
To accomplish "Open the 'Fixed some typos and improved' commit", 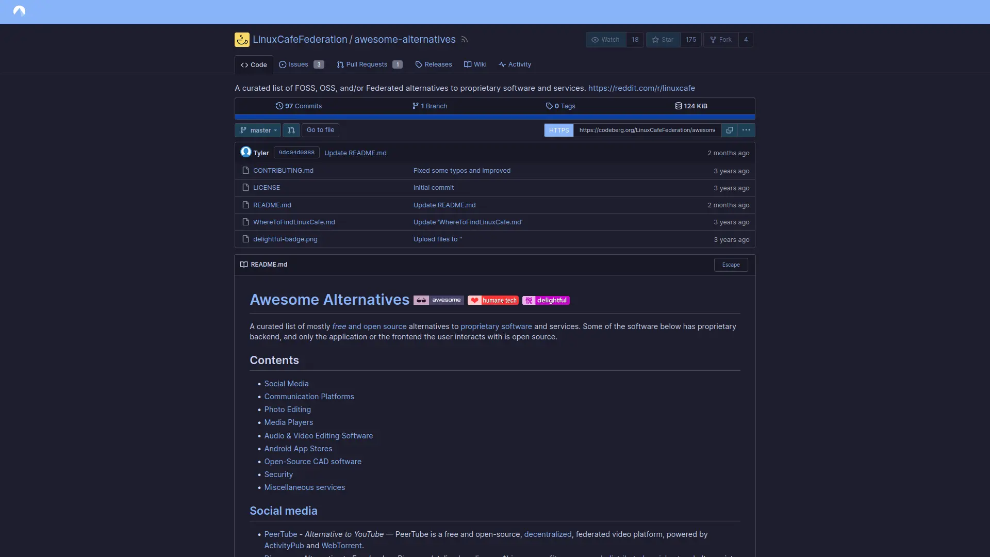I will pyautogui.click(x=462, y=171).
